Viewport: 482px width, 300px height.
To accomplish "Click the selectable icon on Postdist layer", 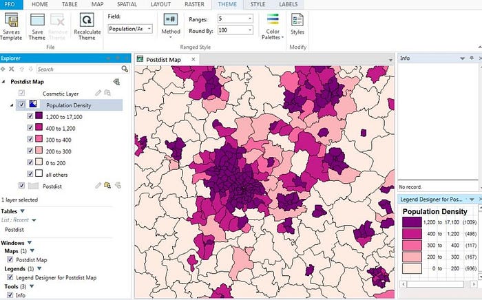I will point(107,185).
